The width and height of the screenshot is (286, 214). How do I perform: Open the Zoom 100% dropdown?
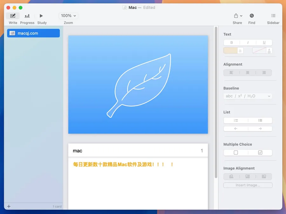pos(68,16)
